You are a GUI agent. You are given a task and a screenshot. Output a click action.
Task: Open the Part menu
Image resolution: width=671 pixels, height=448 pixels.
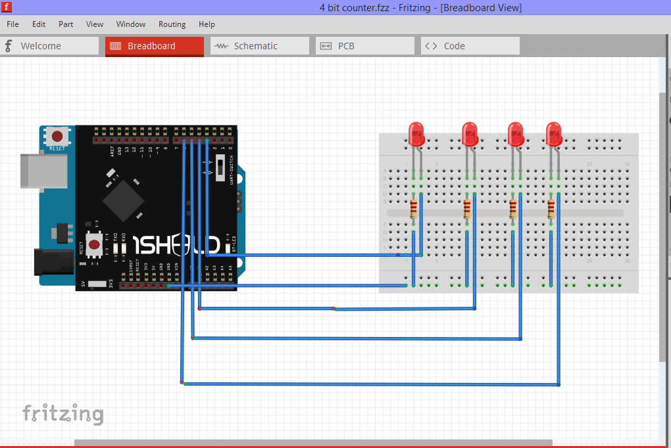click(x=65, y=24)
